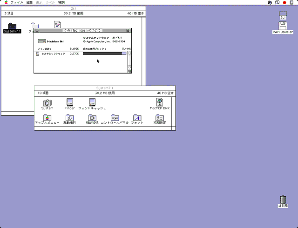Click '30.2 MB 使用' in the System7.1 window

105,93
